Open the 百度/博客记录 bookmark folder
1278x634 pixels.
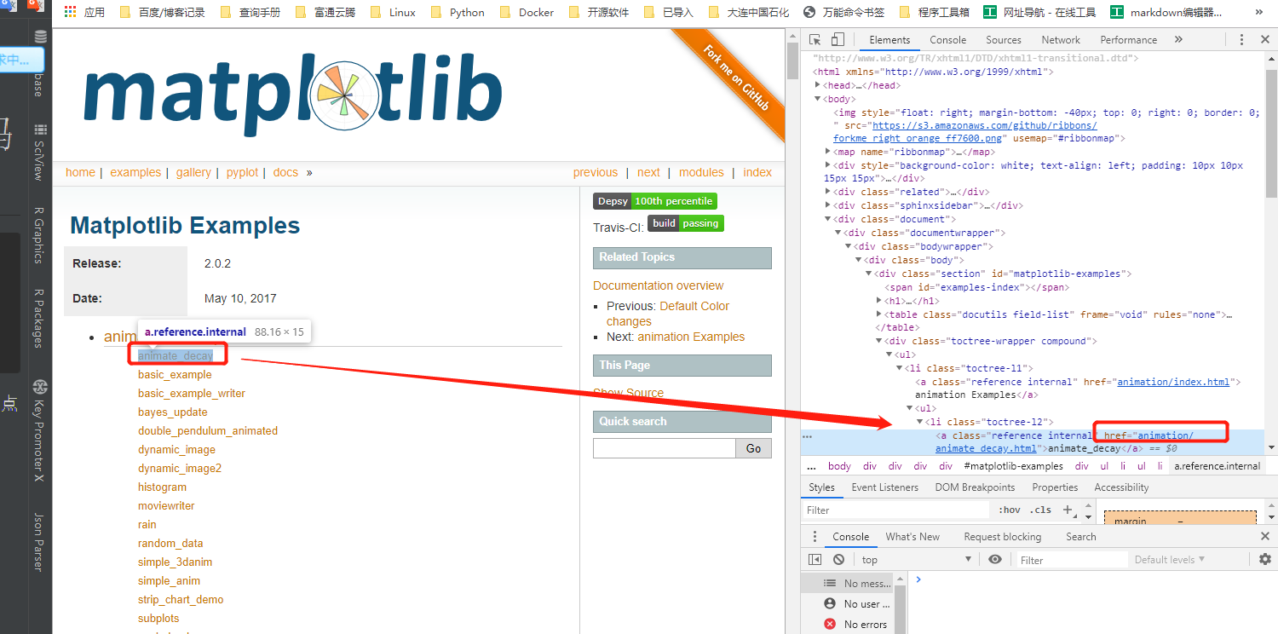point(164,13)
